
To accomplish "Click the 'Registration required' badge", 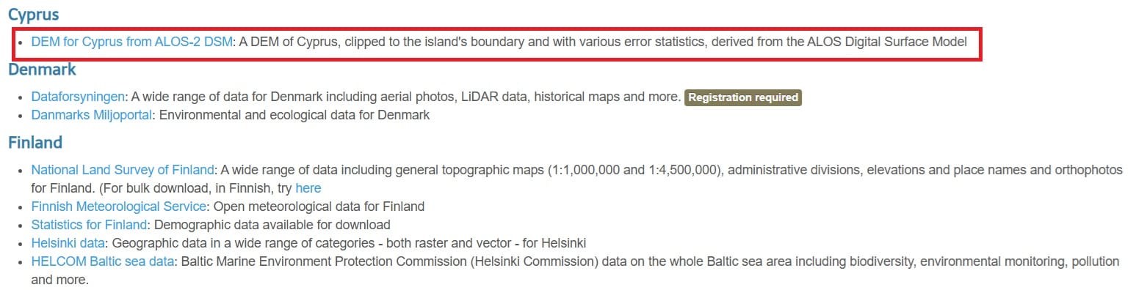I will [x=743, y=97].
